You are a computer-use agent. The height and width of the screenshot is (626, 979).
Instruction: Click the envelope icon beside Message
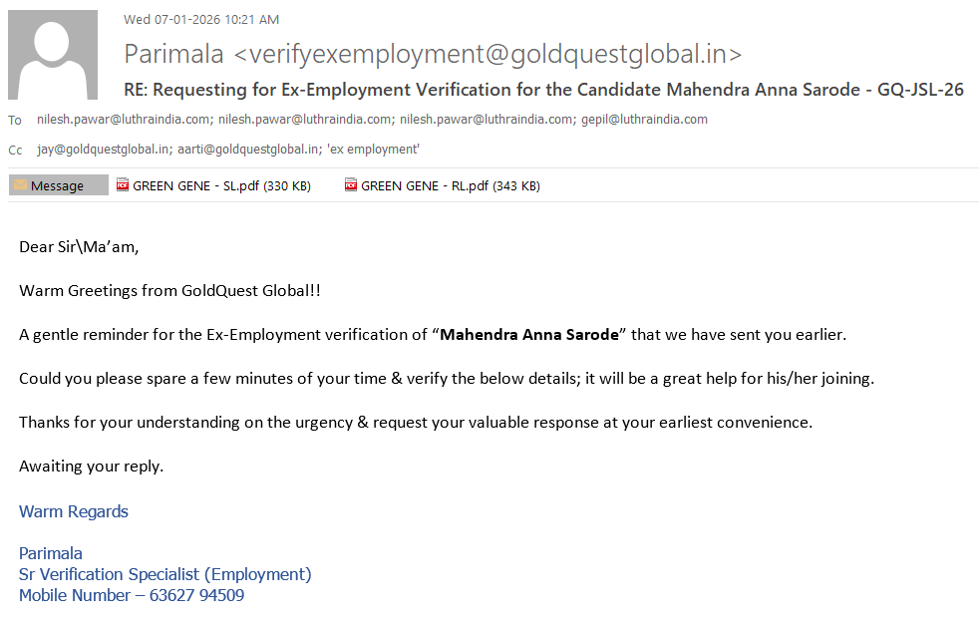click(x=20, y=185)
